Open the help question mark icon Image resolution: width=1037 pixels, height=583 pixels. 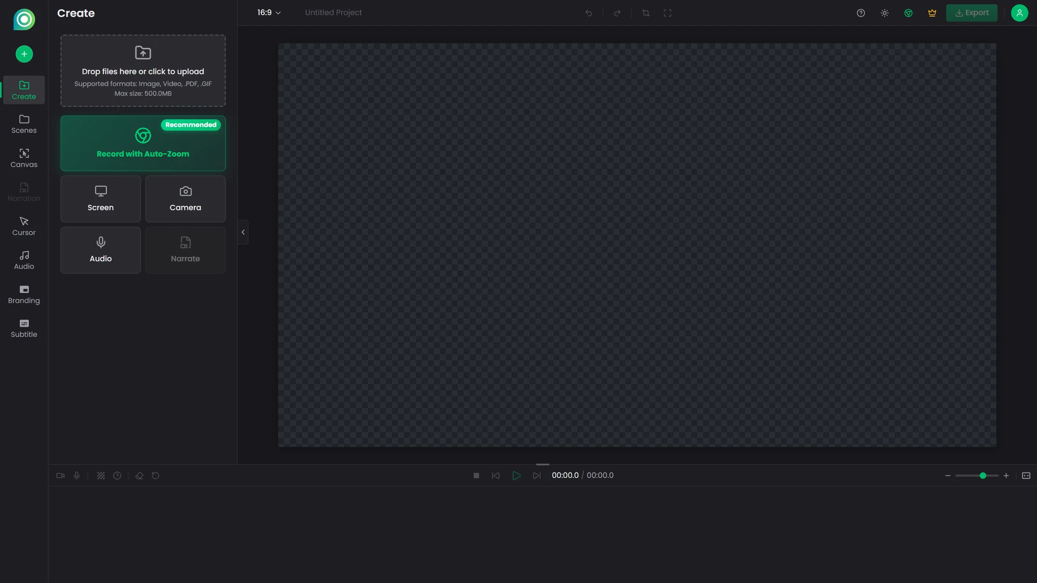click(x=861, y=13)
